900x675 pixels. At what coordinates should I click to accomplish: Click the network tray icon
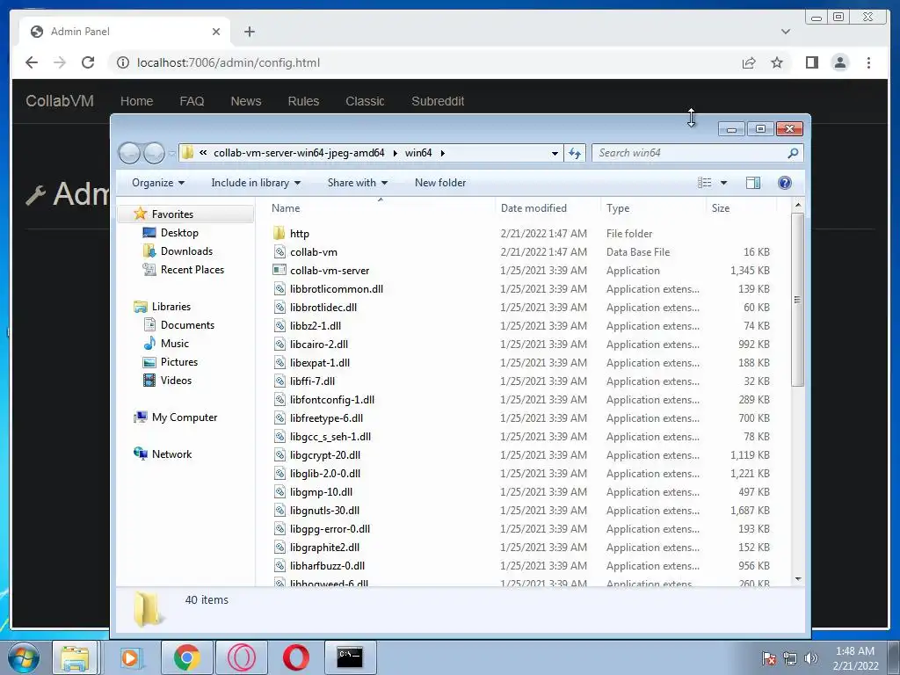pyautogui.click(x=790, y=657)
